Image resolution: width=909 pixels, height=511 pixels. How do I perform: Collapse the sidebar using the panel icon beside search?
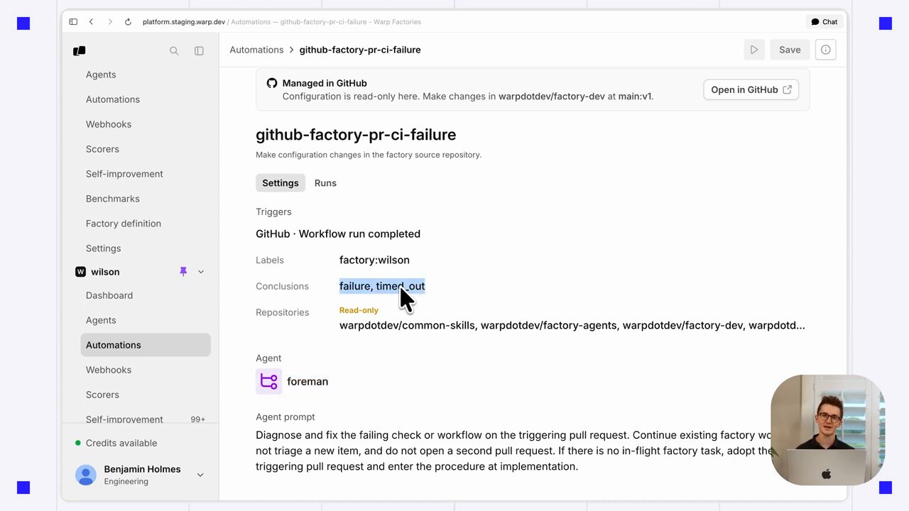tap(199, 51)
